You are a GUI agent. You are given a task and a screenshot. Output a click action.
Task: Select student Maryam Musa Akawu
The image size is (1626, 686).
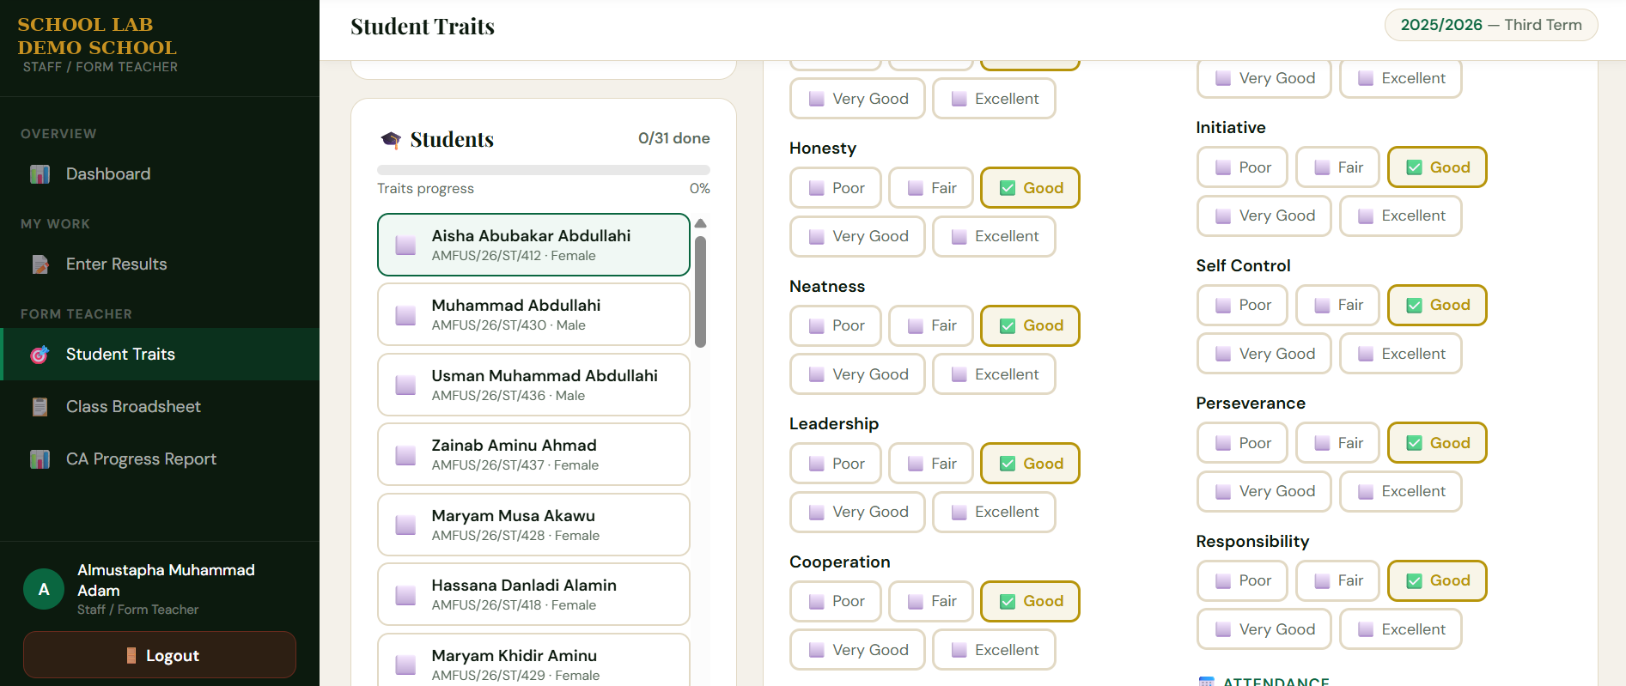(533, 525)
